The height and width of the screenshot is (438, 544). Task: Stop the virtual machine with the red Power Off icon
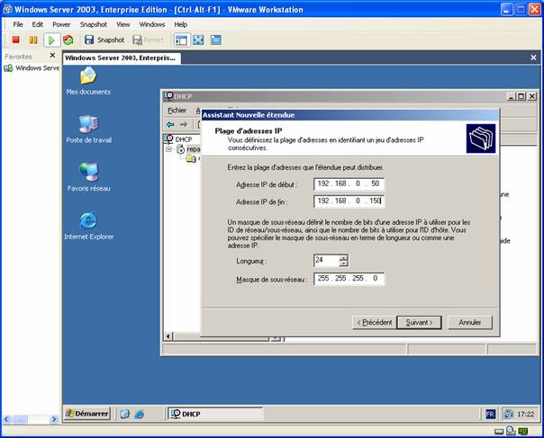(15, 40)
